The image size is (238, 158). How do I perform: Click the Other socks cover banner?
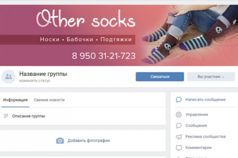click(x=119, y=35)
